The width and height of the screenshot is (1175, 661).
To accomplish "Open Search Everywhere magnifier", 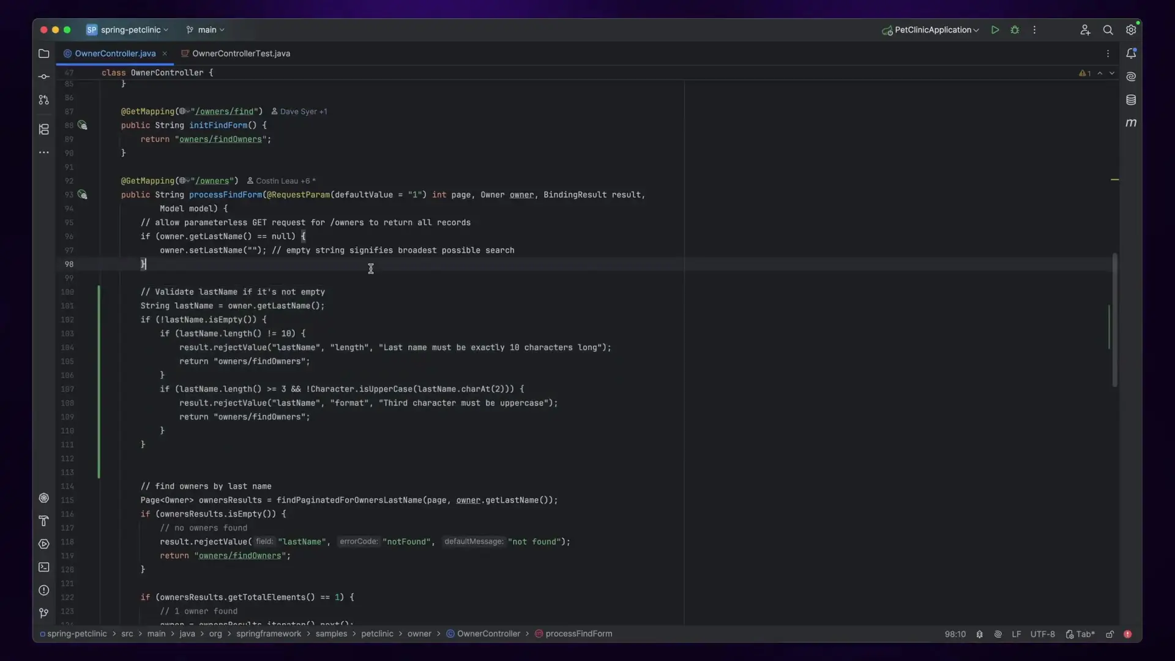I will [x=1108, y=29].
